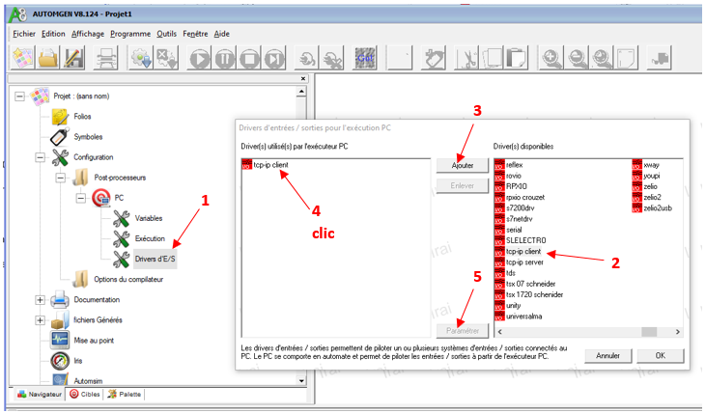This screenshot has width=706, height=413.
Task: Click the Ajouter button
Action: (x=463, y=166)
